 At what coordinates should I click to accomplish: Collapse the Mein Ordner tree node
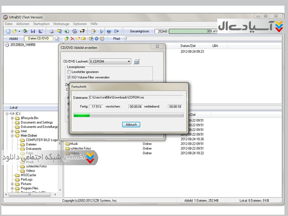(12, 136)
